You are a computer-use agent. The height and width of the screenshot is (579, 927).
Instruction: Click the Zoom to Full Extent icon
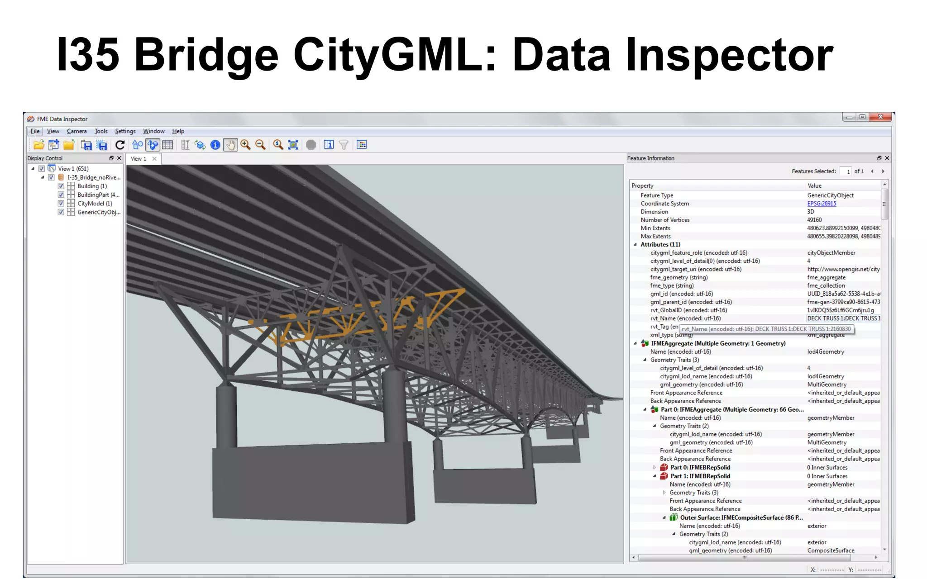tap(293, 145)
